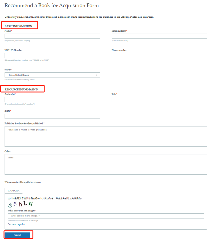Click the What code is in the image field
Screen dimensions: 211x239
pyautogui.click(x=106, y=216)
